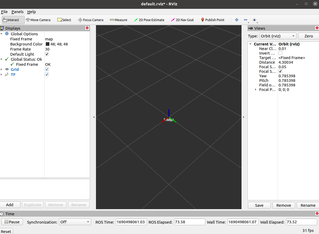The image size is (319, 234).
Task: Open the Panels menu
Action: click(x=17, y=12)
